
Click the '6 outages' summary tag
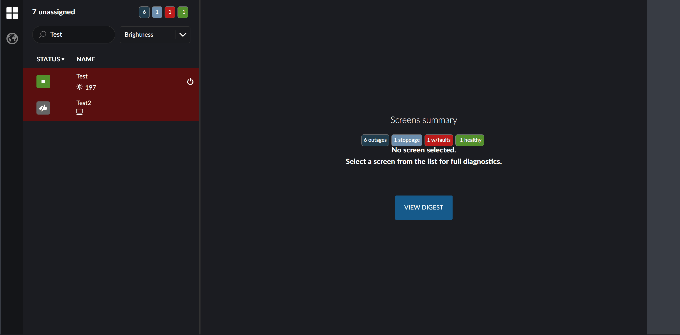click(375, 140)
